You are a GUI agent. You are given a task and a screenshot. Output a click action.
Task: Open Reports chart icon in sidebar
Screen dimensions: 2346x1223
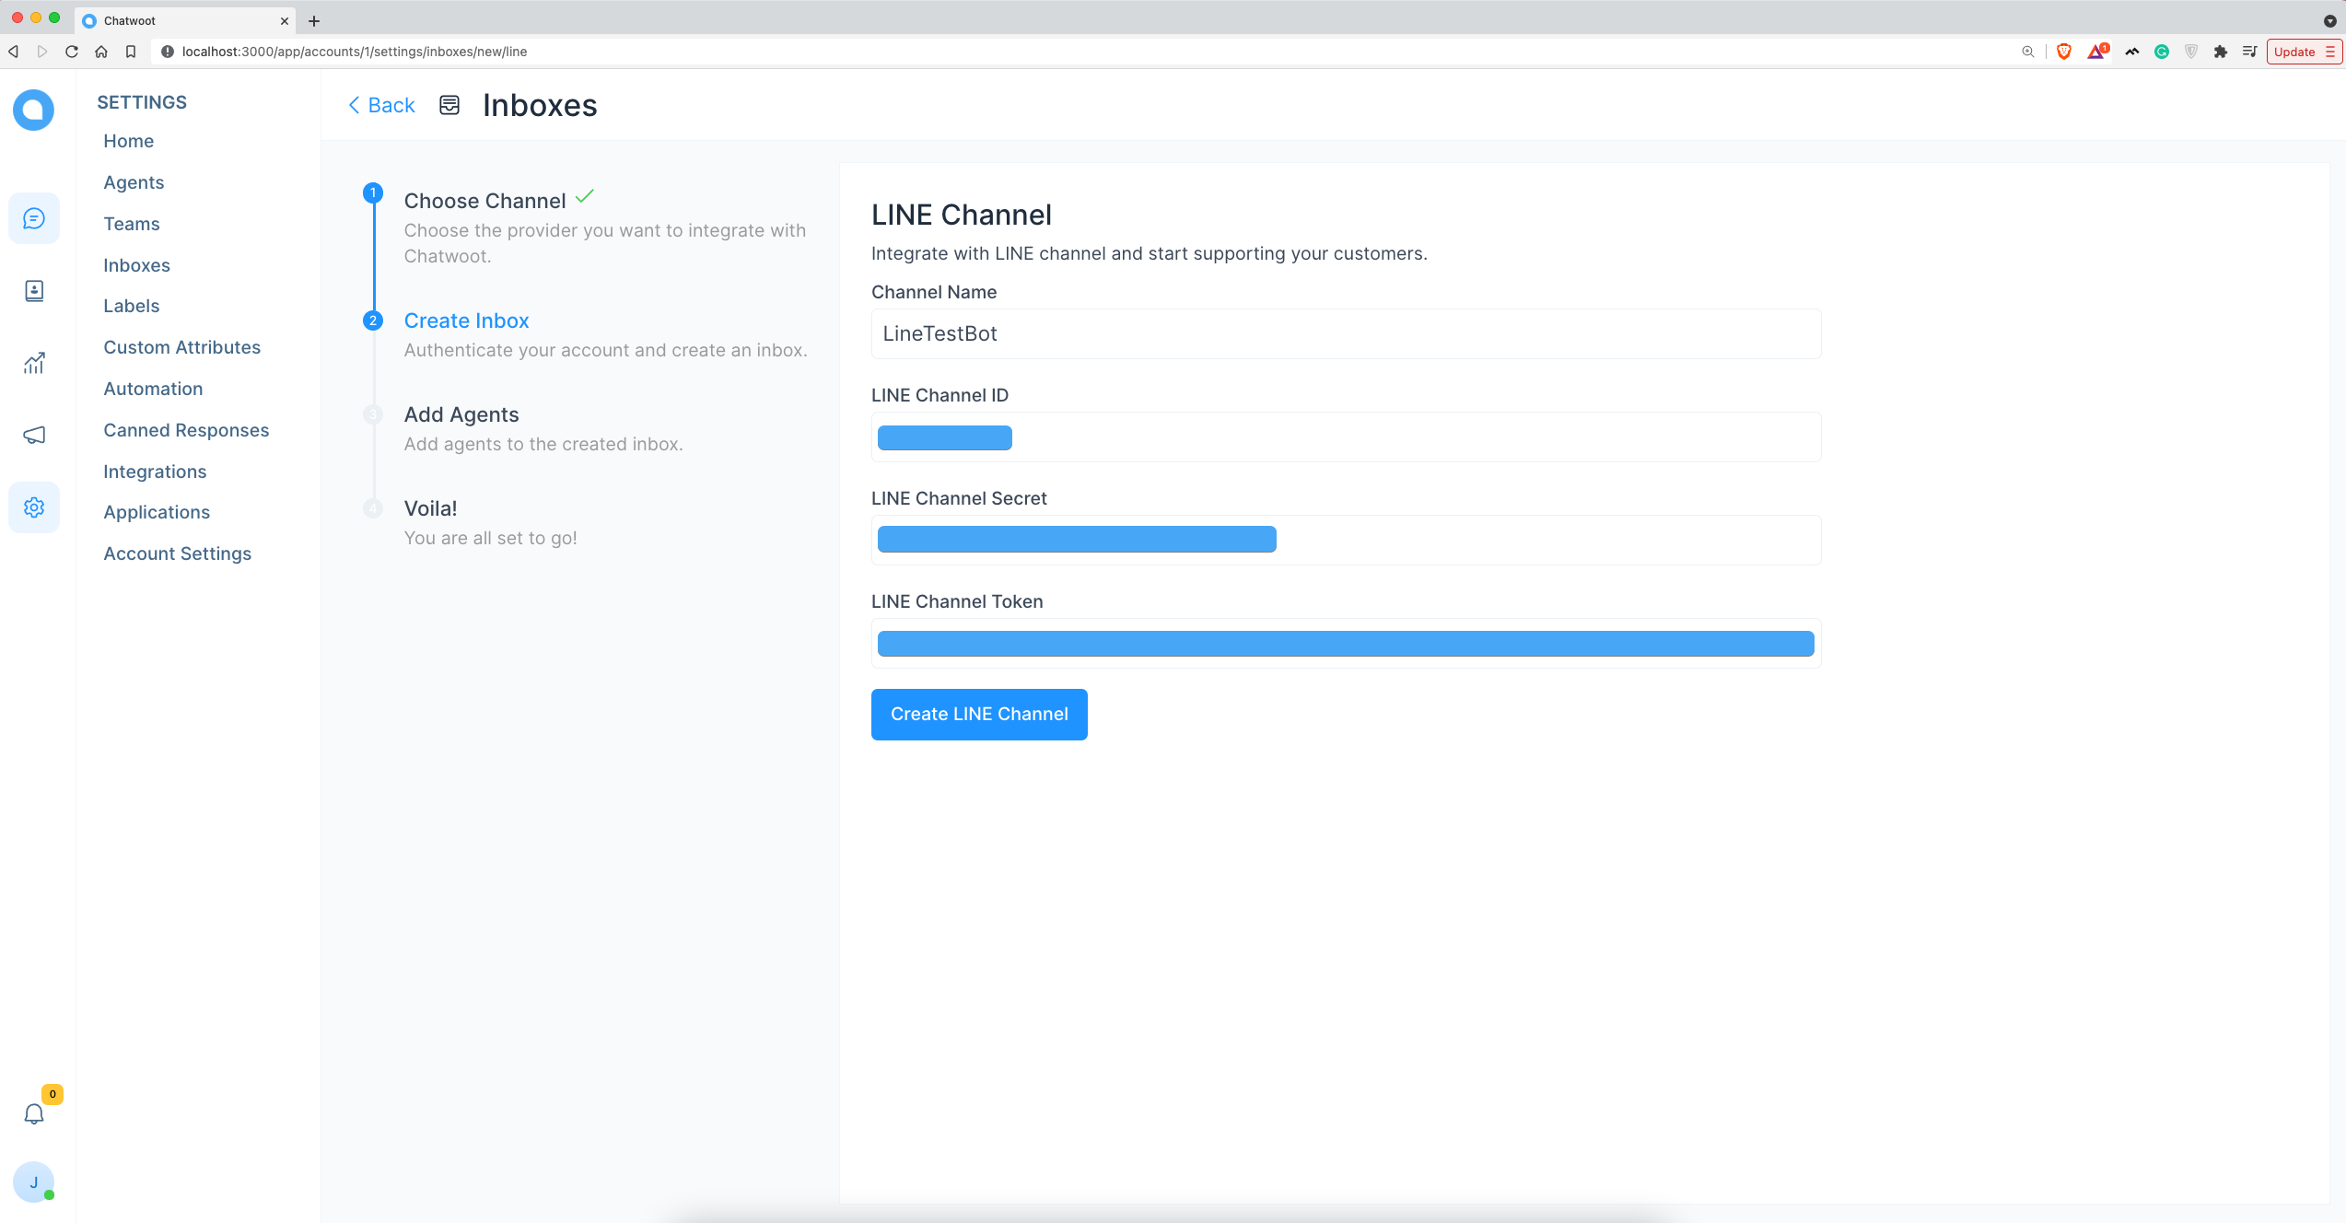[x=34, y=363]
